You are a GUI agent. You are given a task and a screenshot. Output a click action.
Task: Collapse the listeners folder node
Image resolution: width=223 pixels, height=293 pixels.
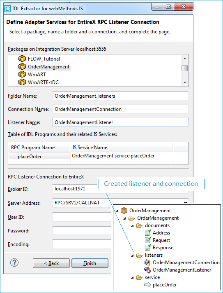coord(132,255)
